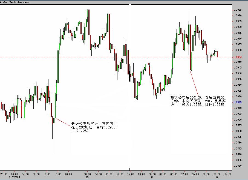The height and width of the screenshot is (180, 248).
Task: Click the 00:00 time label above date 15
Action: (x=87, y=174)
